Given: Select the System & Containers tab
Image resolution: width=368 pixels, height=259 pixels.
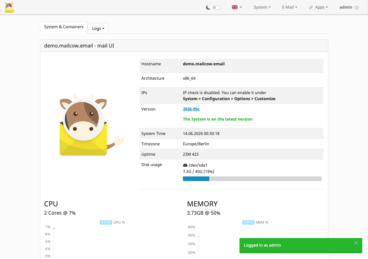Looking at the screenshot, I should pos(64,27).
